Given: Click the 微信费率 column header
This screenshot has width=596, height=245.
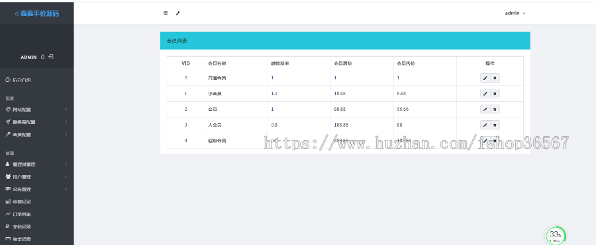Looking at the screenshot, I should [279, 63].
